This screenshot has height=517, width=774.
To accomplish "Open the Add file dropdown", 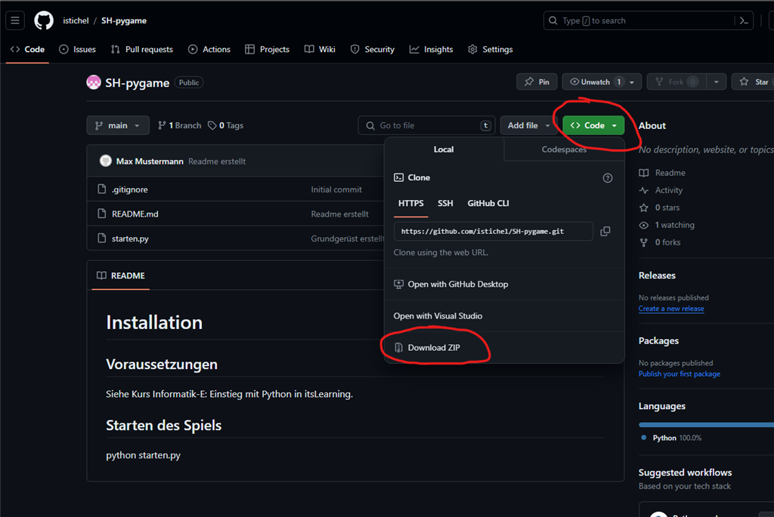I will point(529,125).
